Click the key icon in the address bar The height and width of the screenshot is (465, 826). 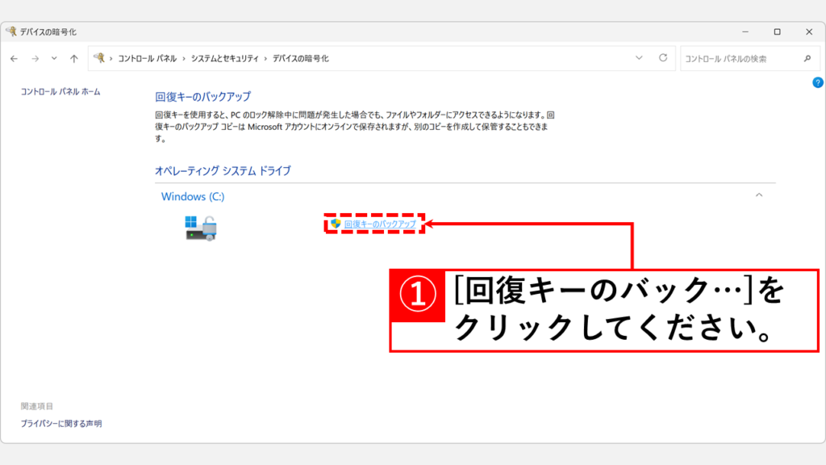click(x=99, y=58)
